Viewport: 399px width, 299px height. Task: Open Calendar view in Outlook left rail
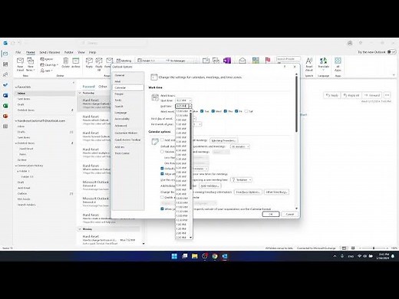click(5, 64)
